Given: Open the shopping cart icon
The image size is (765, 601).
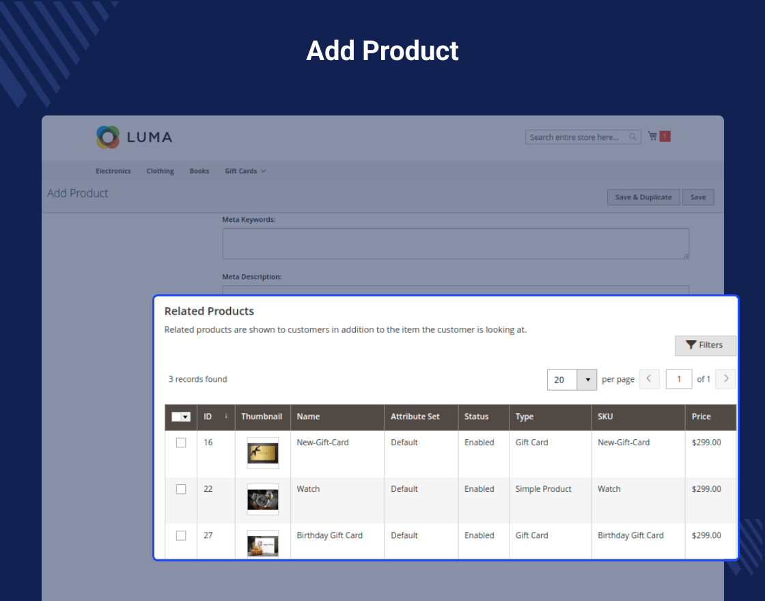Looking at the screenshot, I should pyautogui.click(x=652, y=136).
